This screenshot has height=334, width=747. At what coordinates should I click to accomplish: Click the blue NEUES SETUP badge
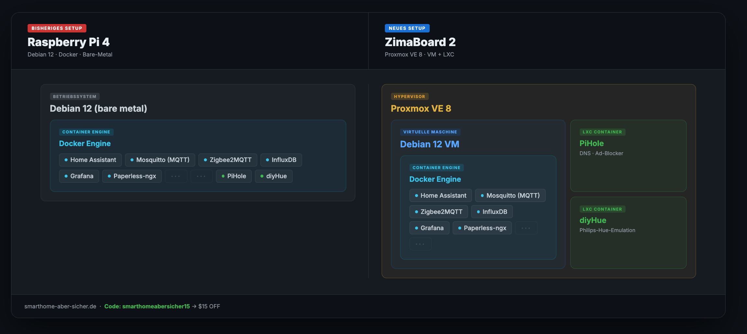407,28
